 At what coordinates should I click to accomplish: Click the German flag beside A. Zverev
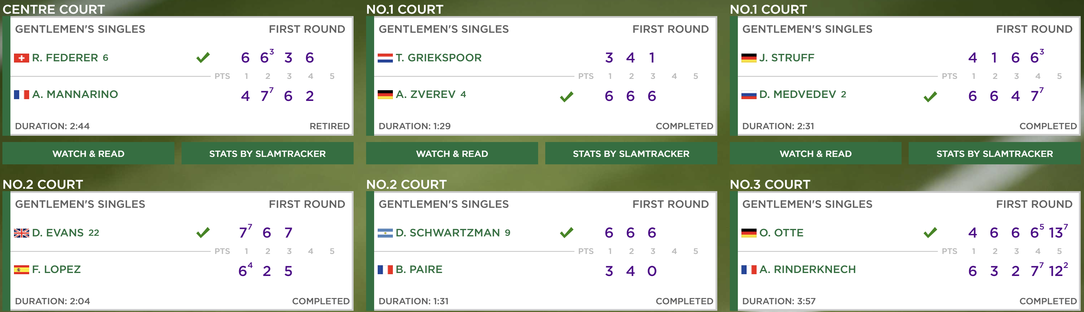coord(385,95)
